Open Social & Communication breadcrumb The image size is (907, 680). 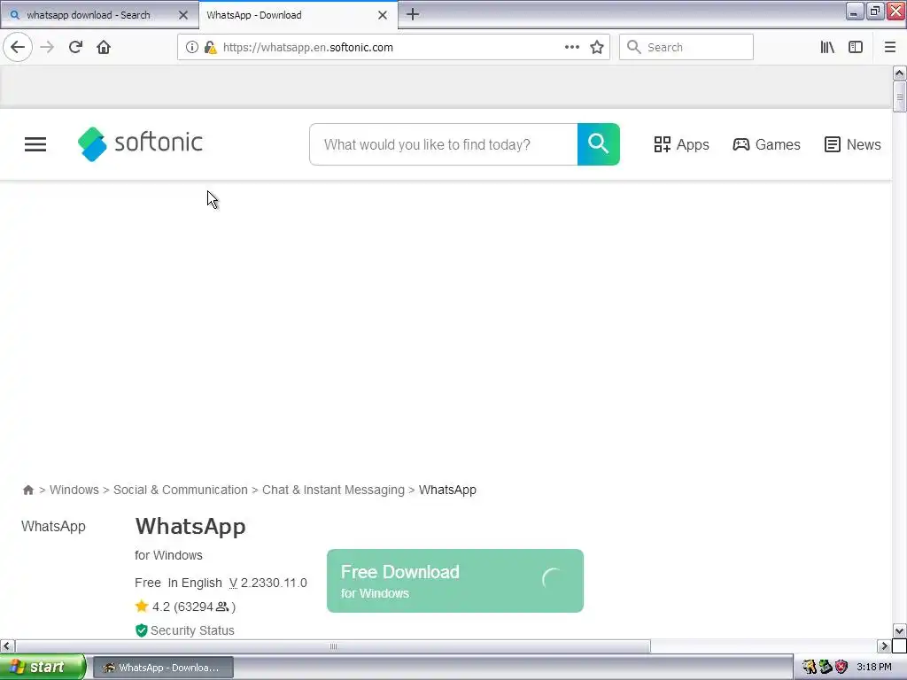[181, 490]
